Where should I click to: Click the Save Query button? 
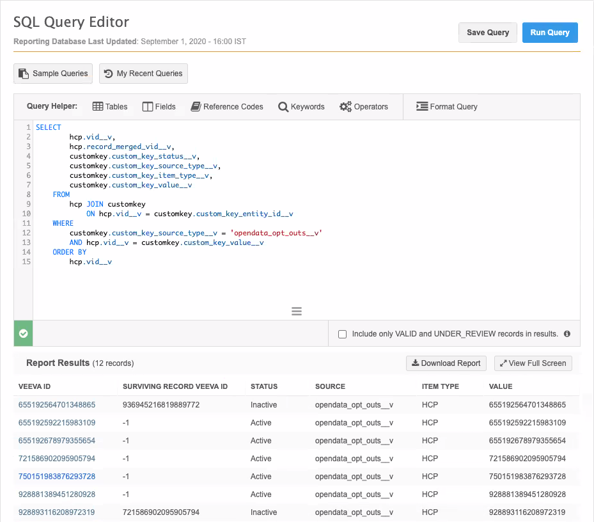pos(488,33)
